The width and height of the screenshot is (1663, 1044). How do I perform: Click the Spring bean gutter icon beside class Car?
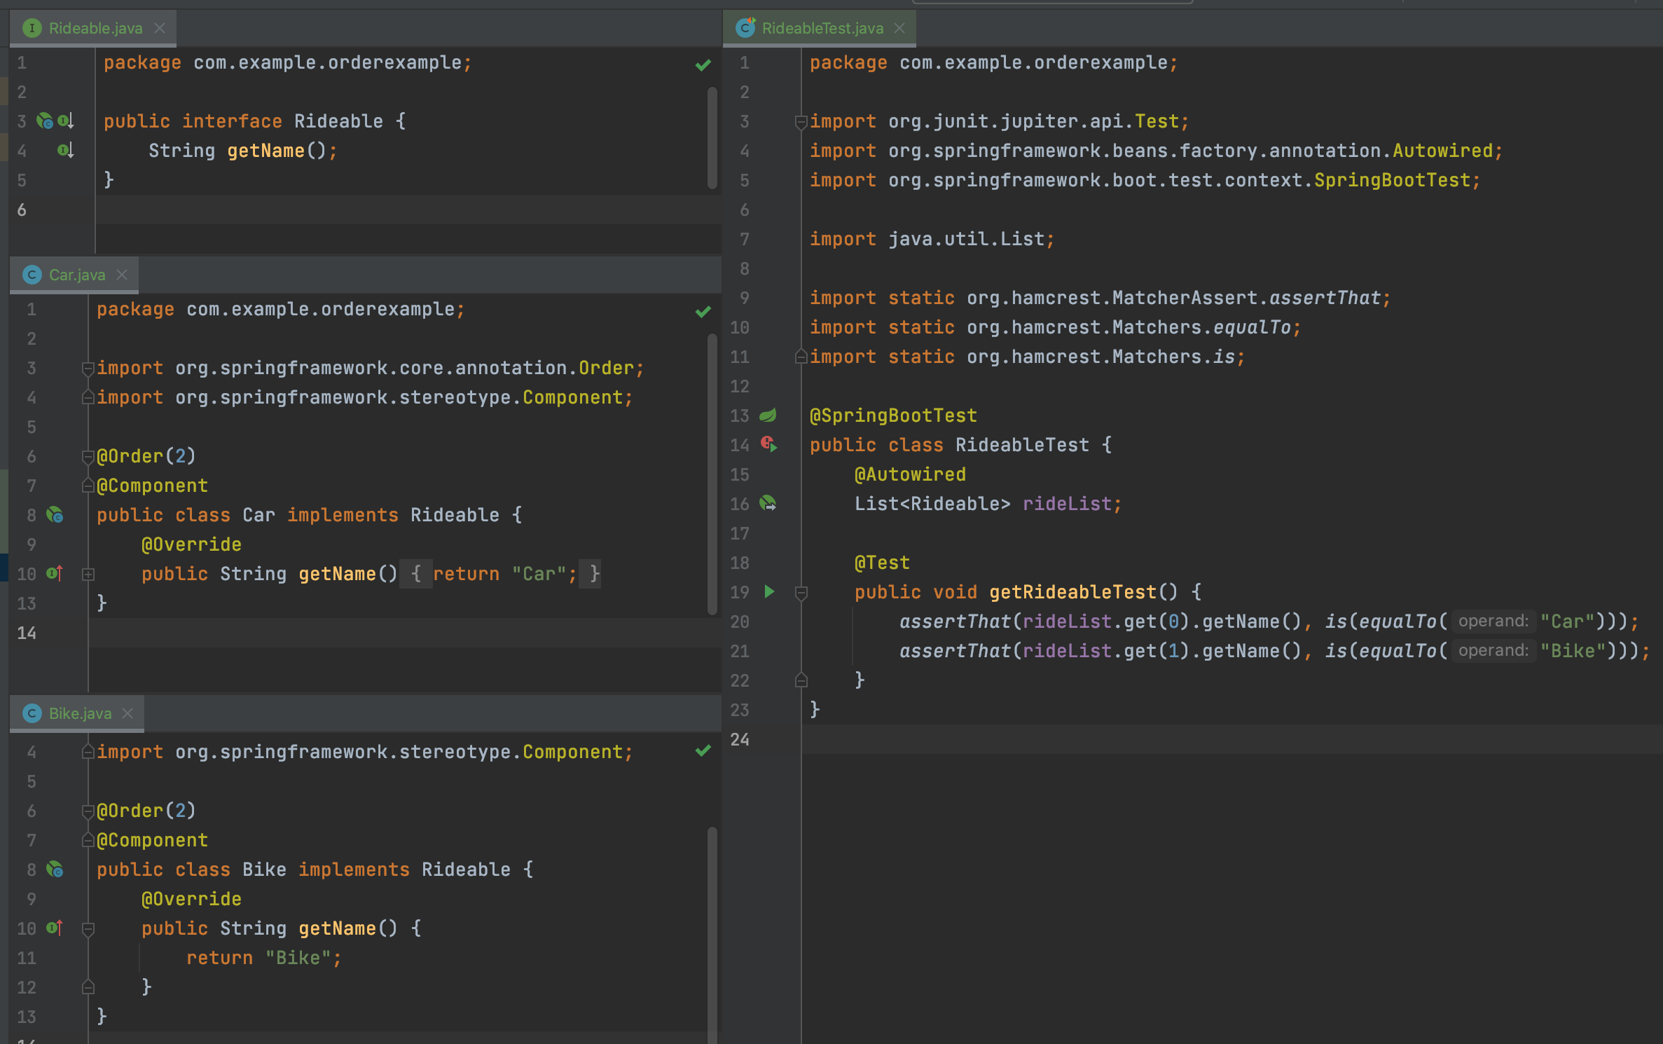click(x=55, y=516)
